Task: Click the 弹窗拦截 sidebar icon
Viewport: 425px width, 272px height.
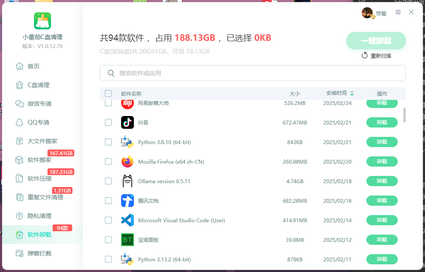Action: point(19,253)
